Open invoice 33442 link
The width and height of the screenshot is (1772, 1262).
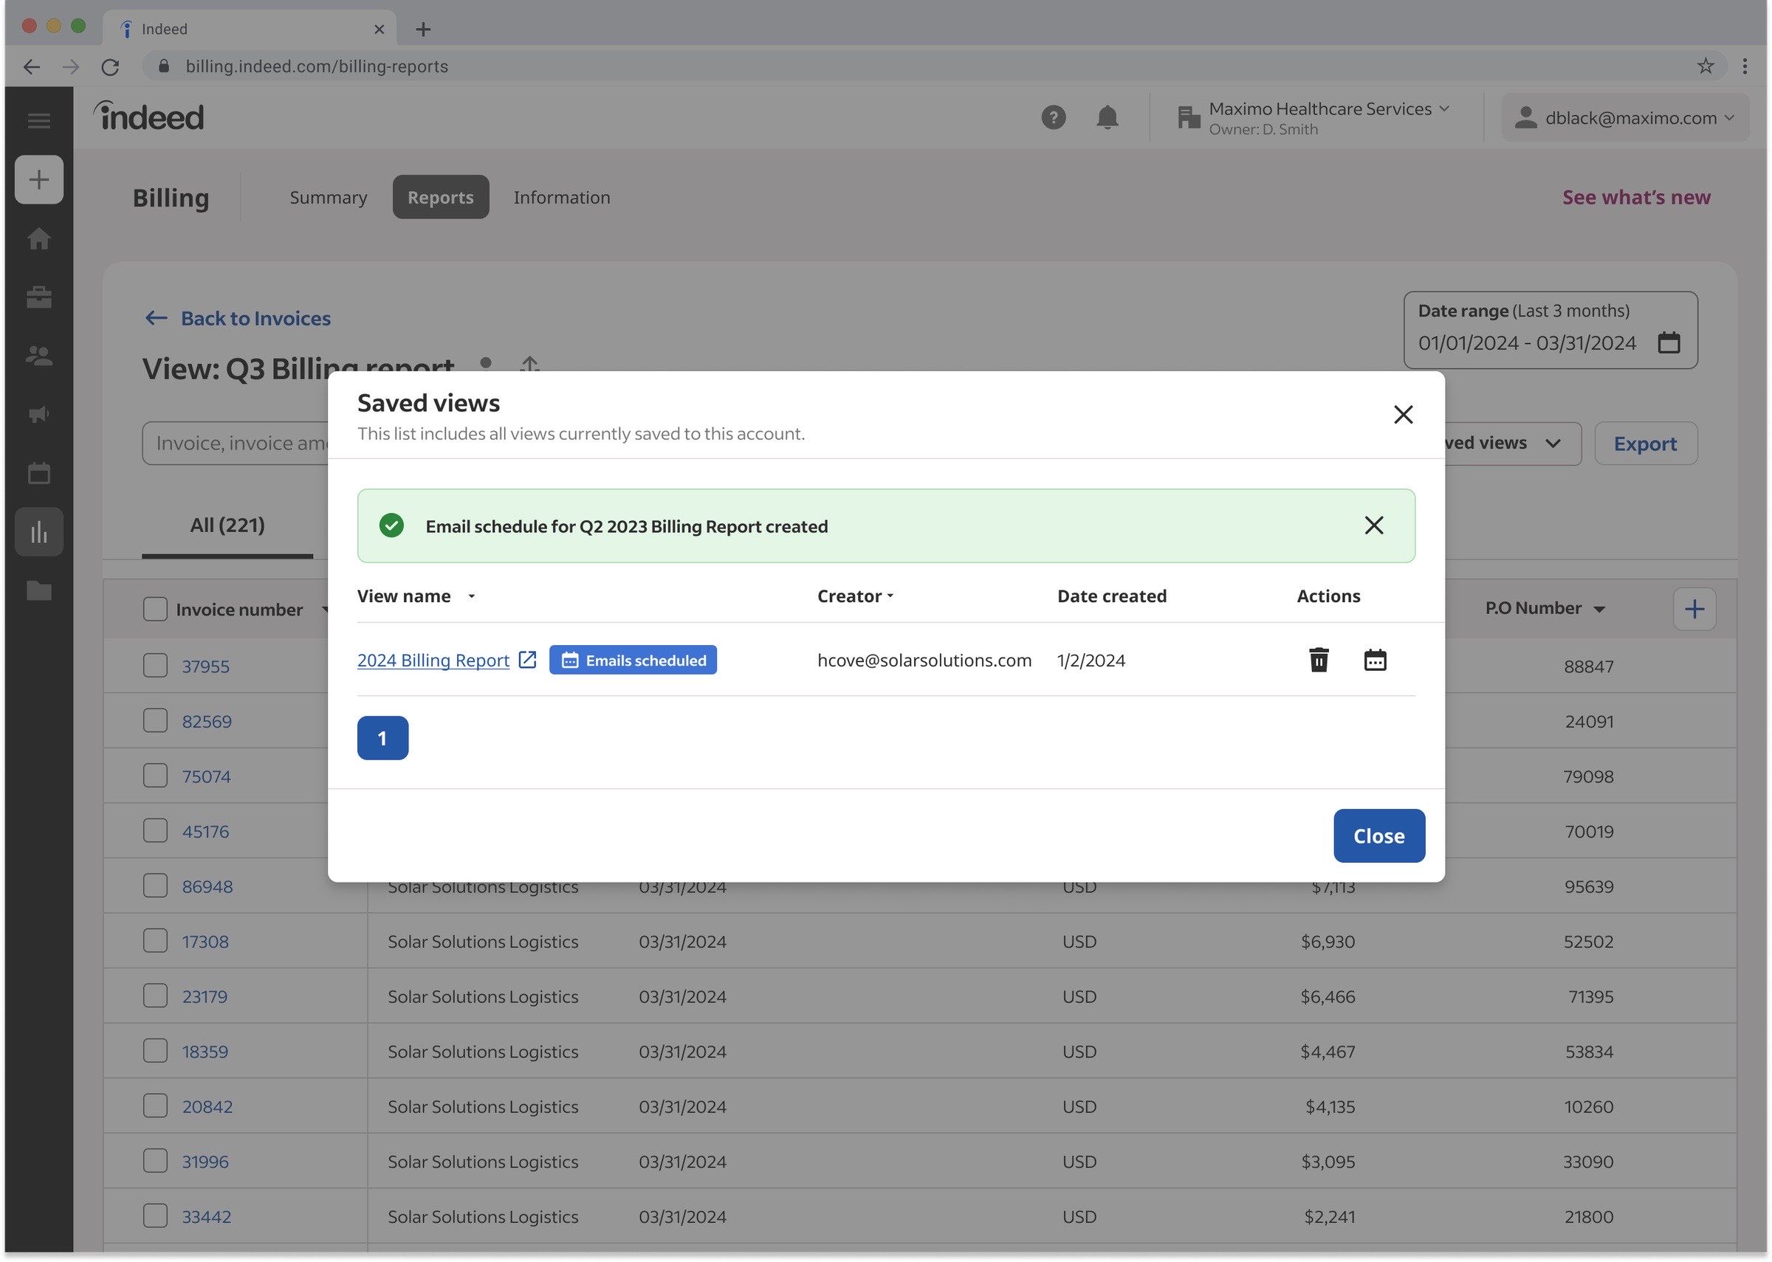pyautogui.click(x=207, y=1217)
